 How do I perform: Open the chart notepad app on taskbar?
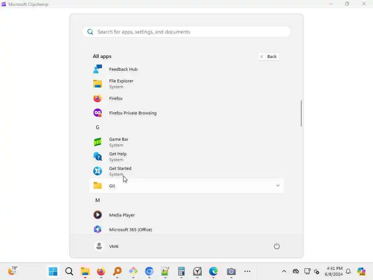coord(165,271)
